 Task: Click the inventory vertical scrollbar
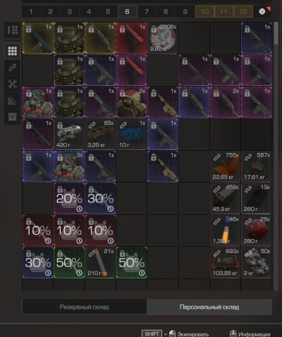[x=276, y=33]
